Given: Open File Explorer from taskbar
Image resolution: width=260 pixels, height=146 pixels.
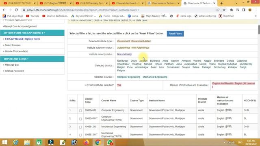Looking at the screenshot, I should (27, 142).
